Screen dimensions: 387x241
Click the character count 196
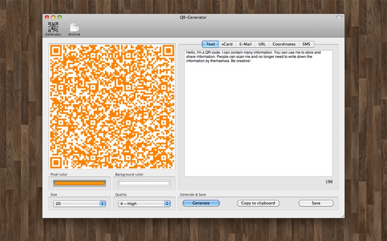pos(329,182)
